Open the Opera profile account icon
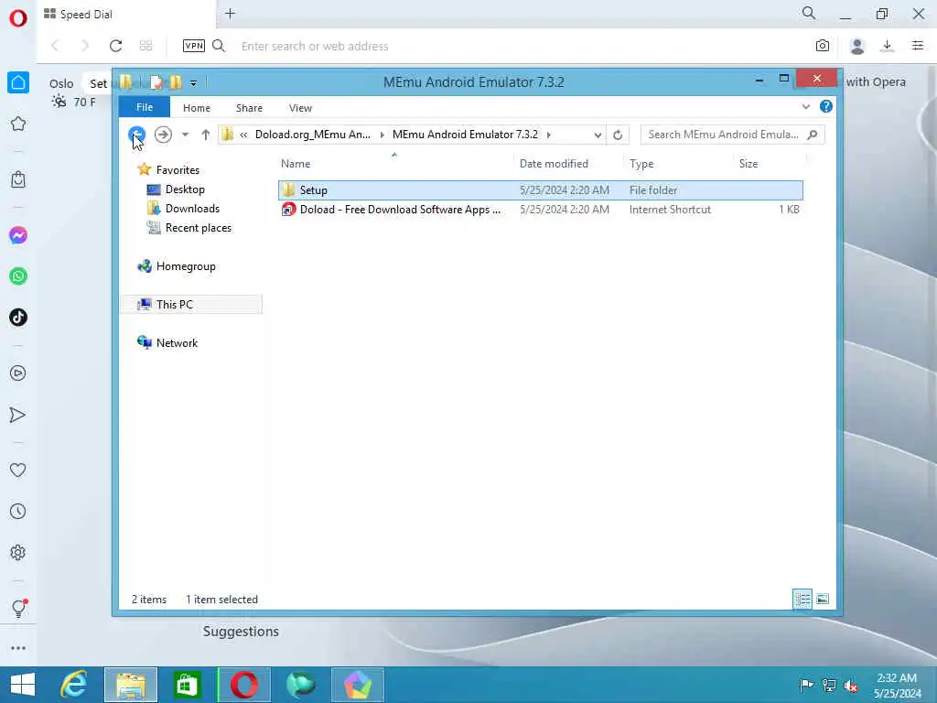Screen dimensions: 937x703 pos(856,46)
